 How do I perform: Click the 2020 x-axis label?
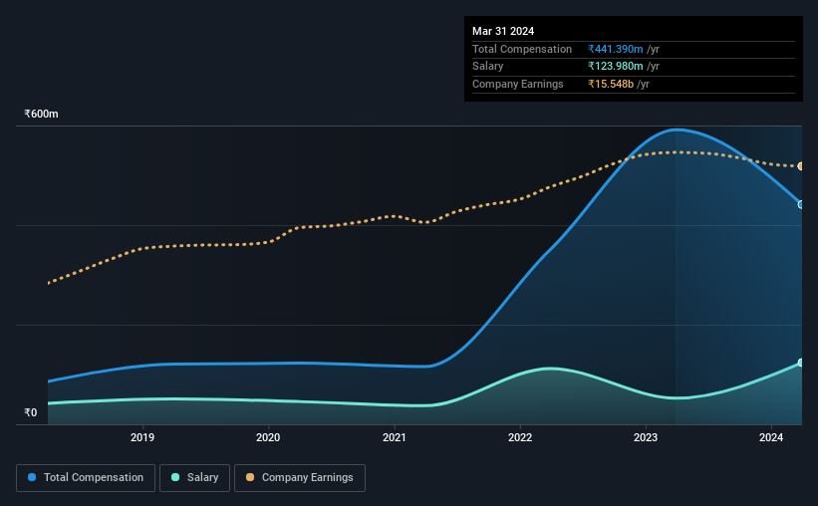click(268, 437)
